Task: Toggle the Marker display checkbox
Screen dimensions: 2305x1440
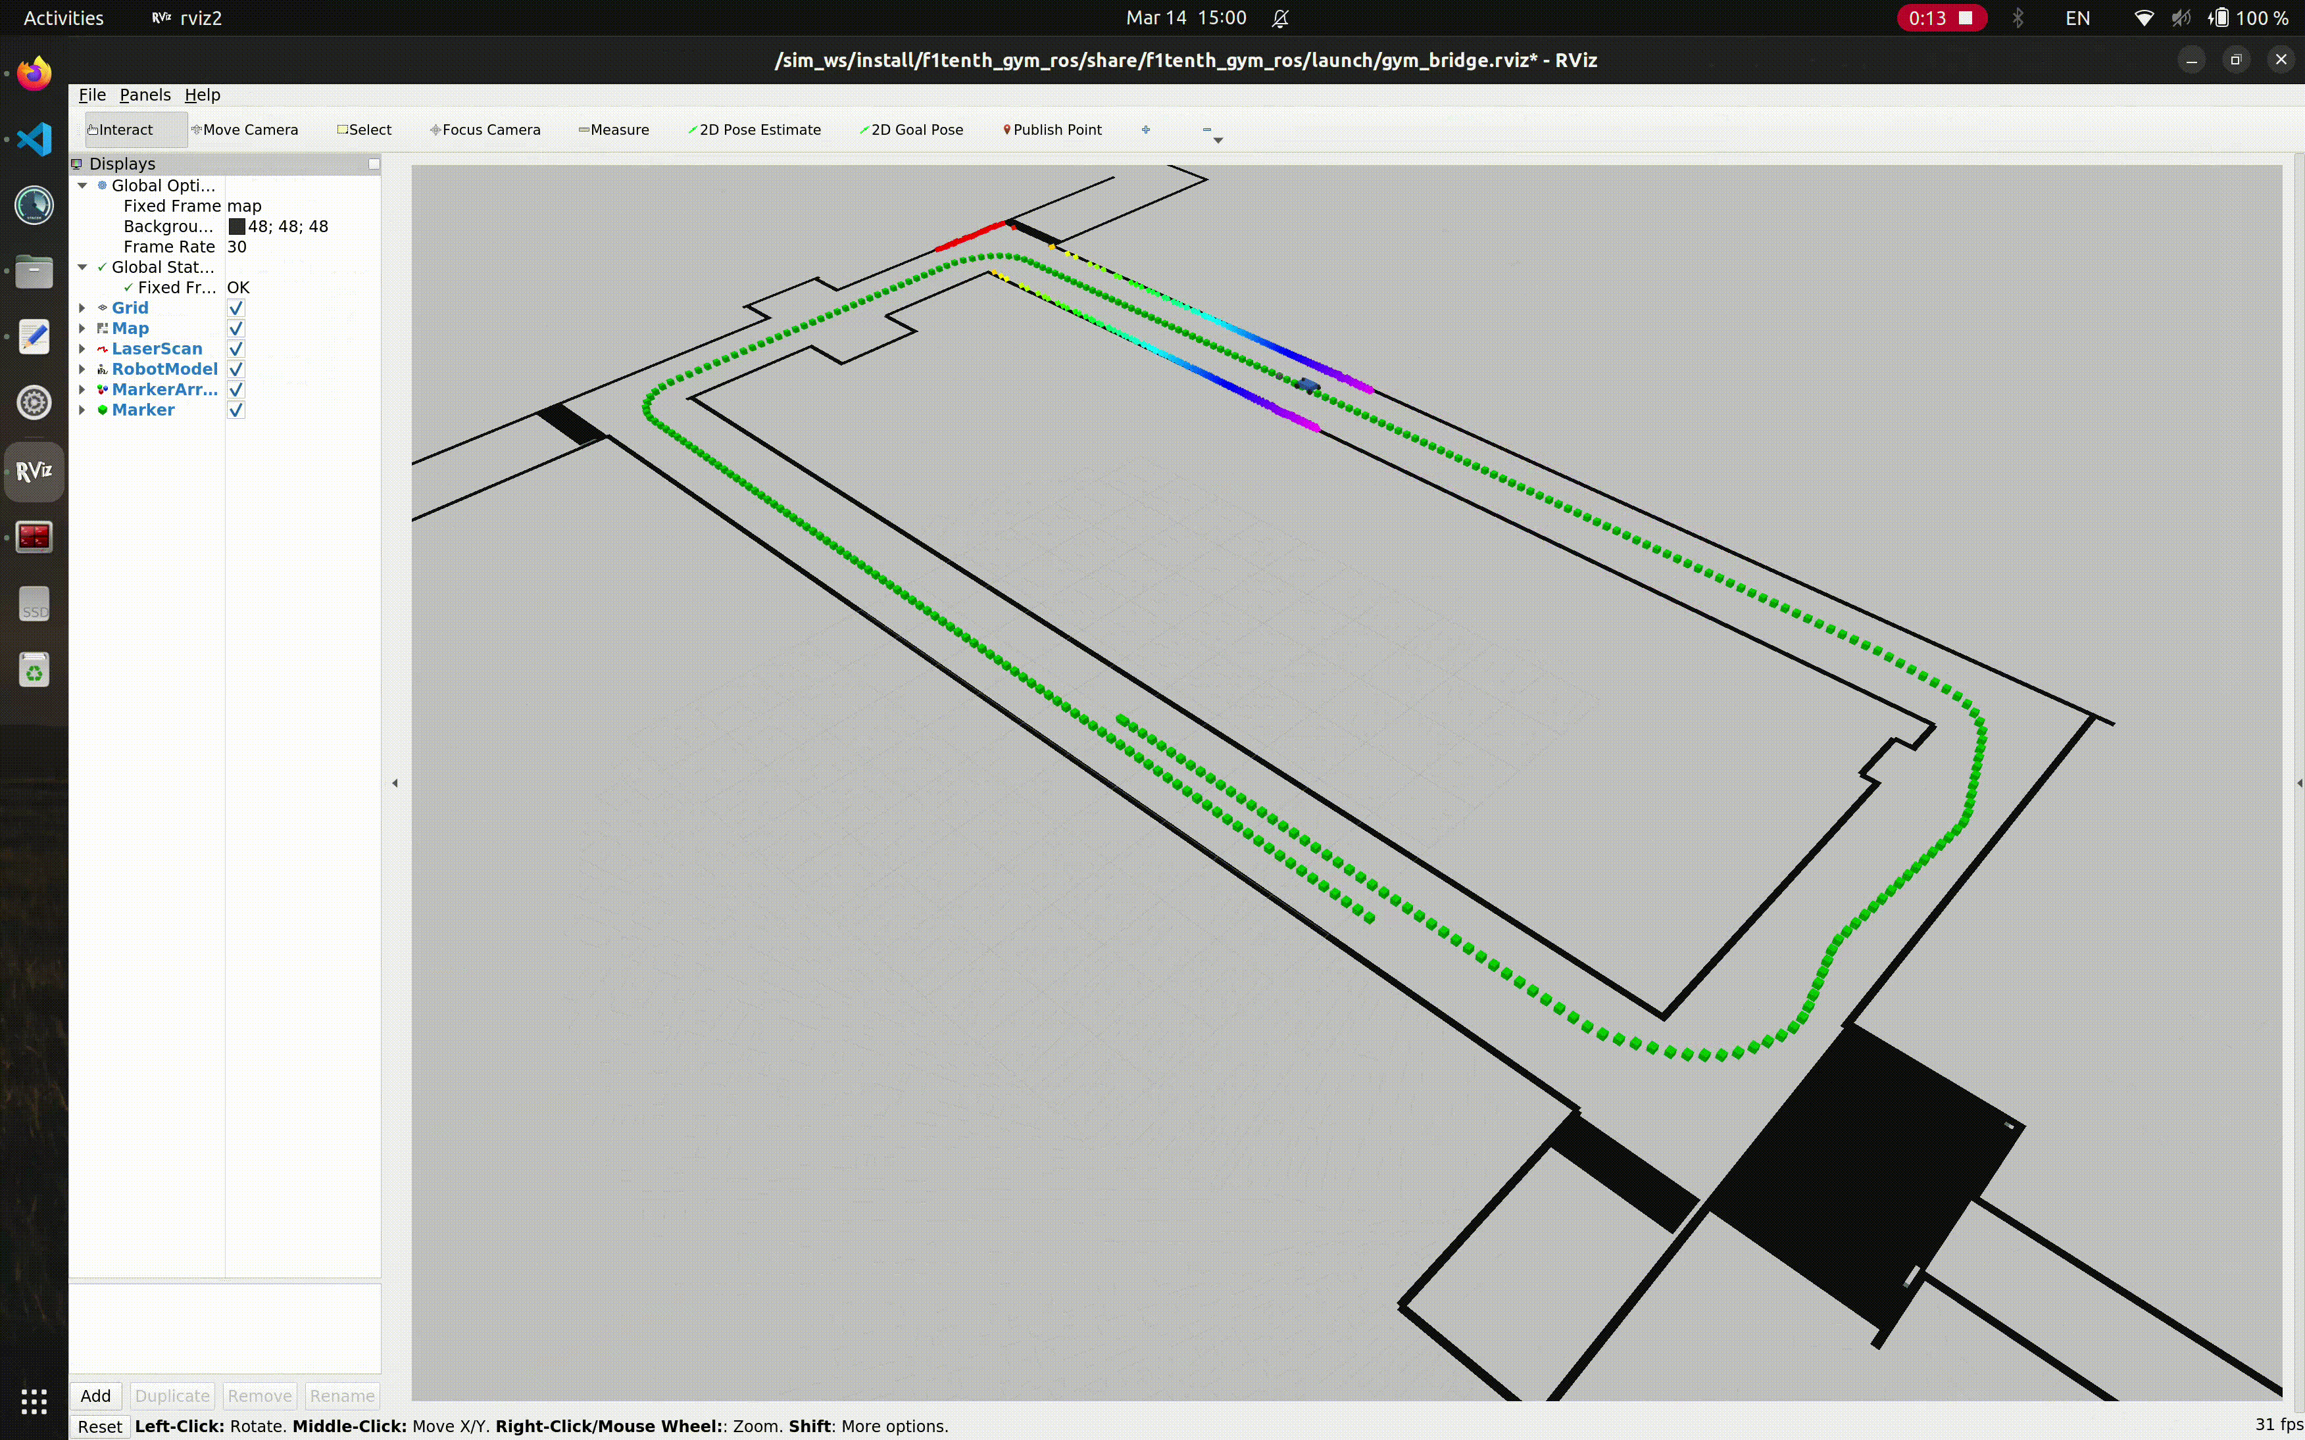Action: point(236,410)
